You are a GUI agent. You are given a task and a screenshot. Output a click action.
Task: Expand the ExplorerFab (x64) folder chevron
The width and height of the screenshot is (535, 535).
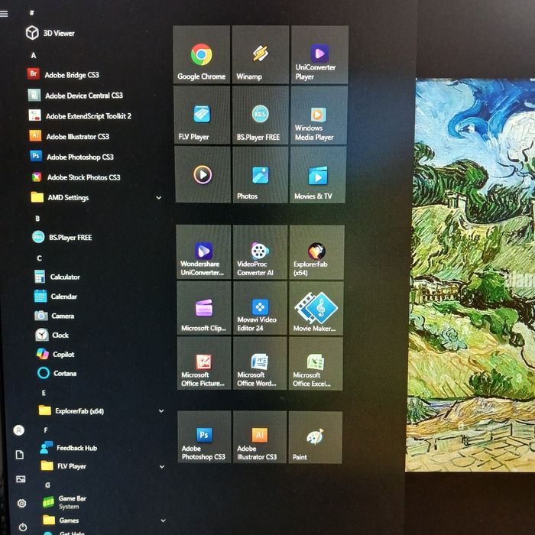point(161,411)
